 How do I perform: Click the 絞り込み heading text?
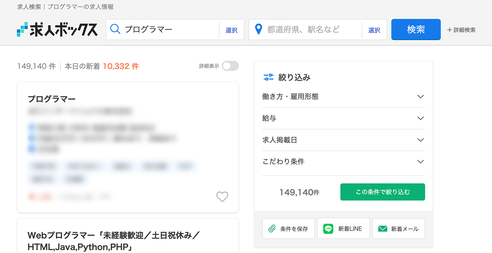tap(294, 78)
